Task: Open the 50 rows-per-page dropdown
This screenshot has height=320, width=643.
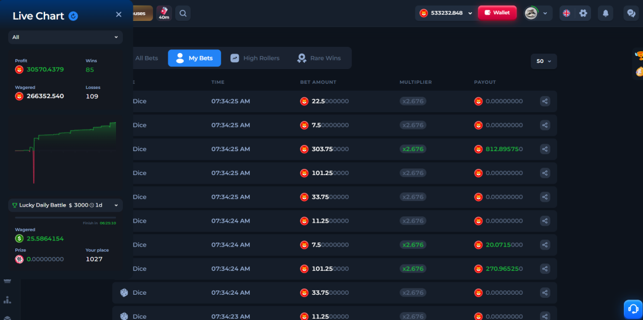Action: click(x=544, y=61)
